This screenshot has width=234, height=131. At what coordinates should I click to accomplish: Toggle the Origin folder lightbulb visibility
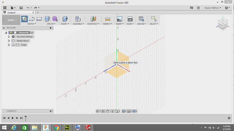pos(13,45)
